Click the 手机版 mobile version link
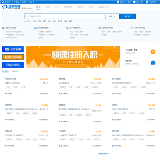160x160 pixels. 16,2
